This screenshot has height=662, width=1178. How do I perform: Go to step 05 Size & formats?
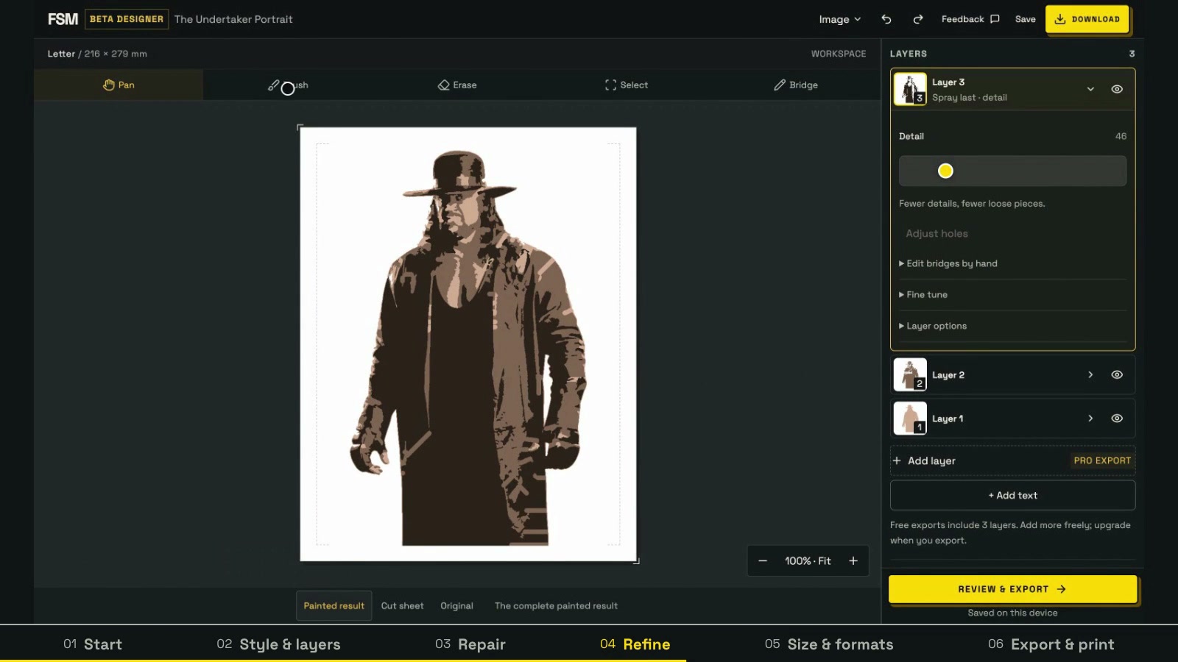829,644
